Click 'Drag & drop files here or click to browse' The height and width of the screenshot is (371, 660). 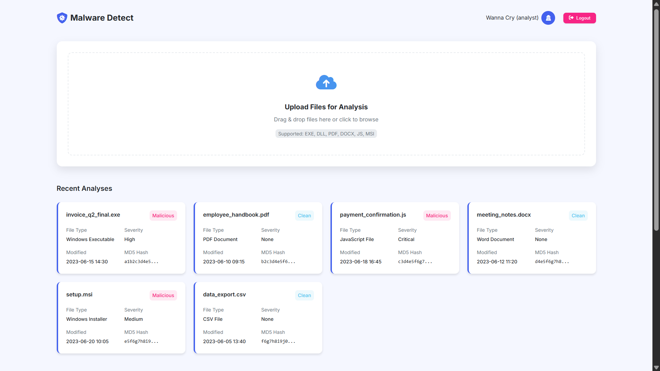[326, 119]
